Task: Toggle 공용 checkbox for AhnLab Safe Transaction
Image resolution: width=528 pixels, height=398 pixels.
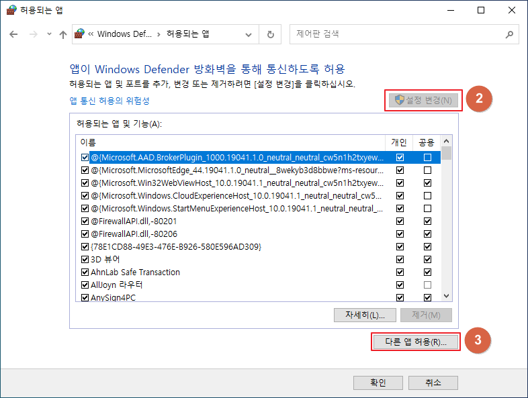Action: tap(427, 272)
